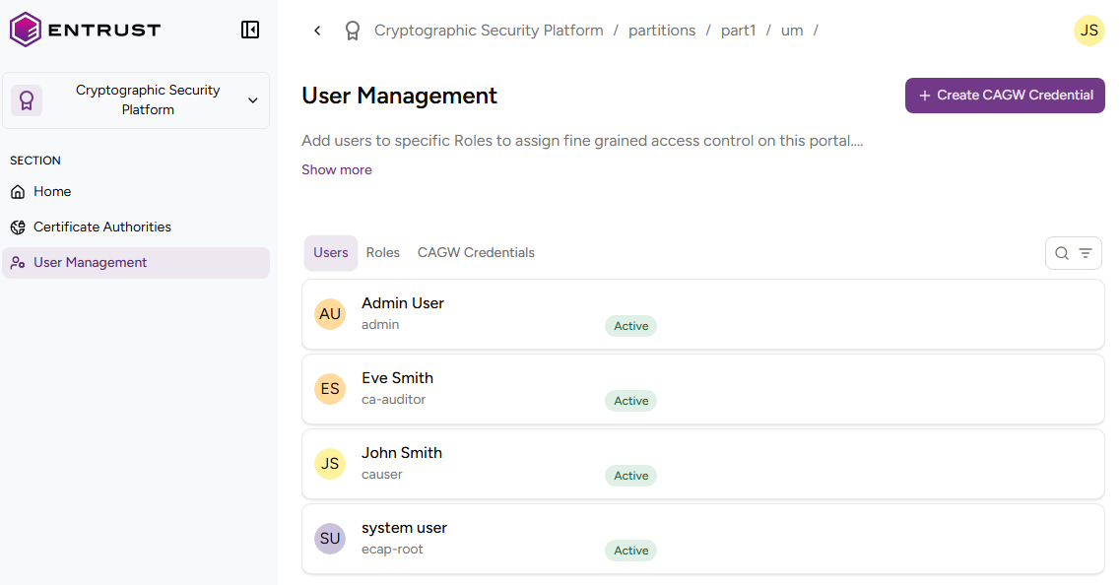
Task: Expand the Cryptographic Security Platform dropdown
Action: tap(252, 100)
